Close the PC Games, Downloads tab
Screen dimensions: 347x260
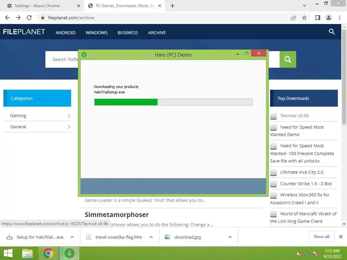(x=160, y=6)
